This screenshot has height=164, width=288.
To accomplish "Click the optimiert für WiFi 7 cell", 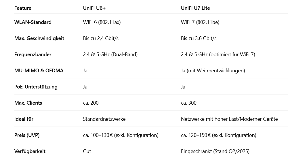I will (218, 54).
